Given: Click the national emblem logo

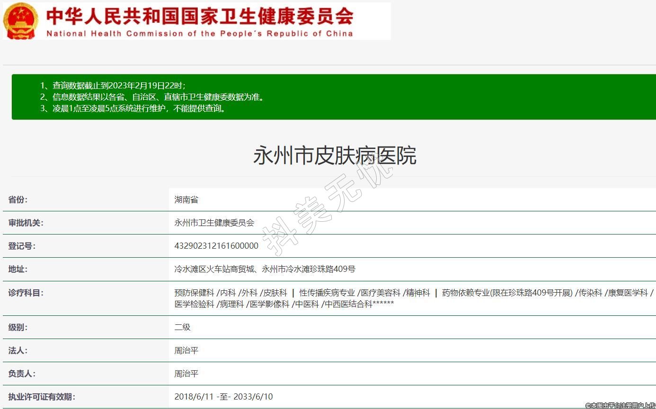Looking at the screenshot, I should (21, 21).
